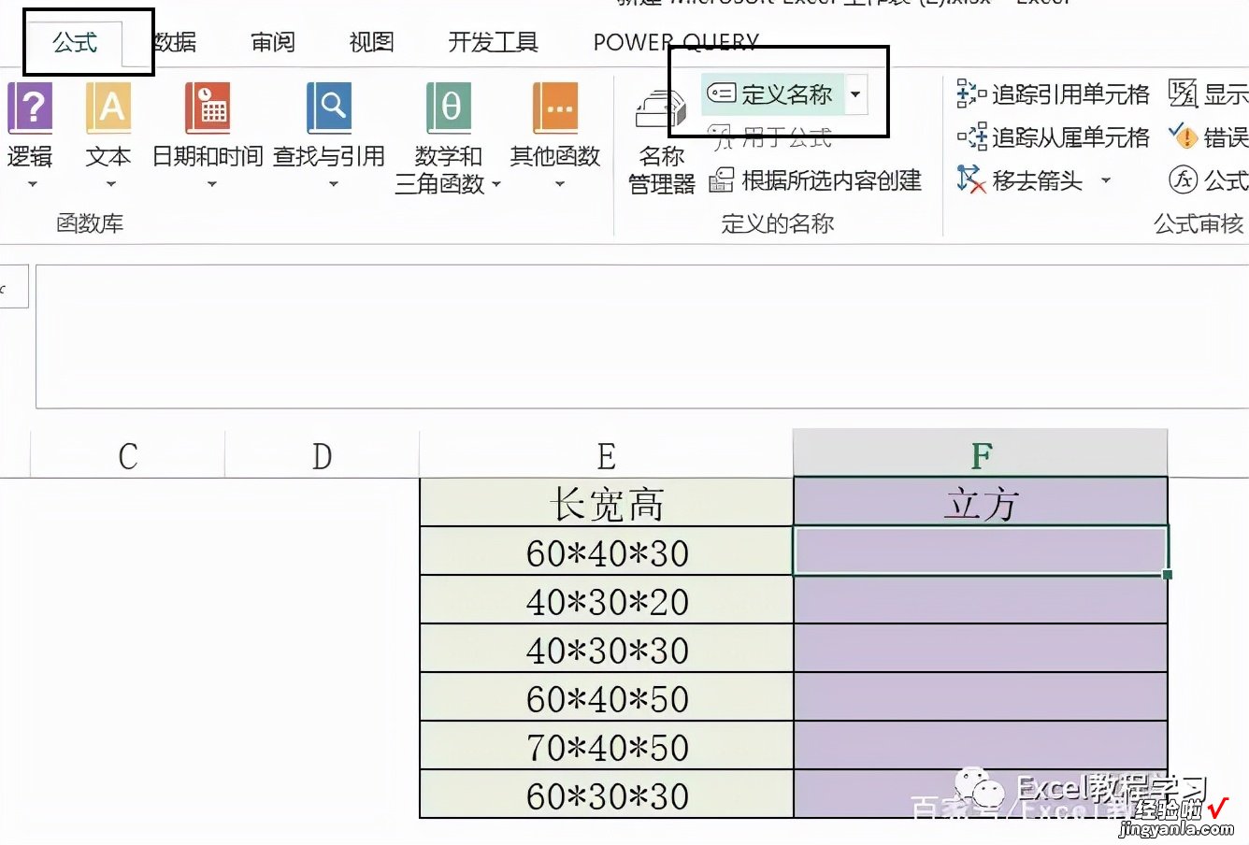Viewport: 1249px width, 845px height.
Task: Open 日期和时间 date and time functions
Action: tap(208, 108)
